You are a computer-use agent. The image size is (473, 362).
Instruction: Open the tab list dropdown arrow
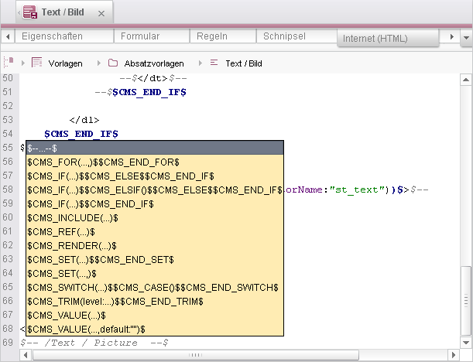(x=454, y=37)
